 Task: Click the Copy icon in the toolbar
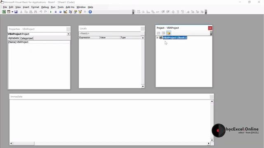26,12
